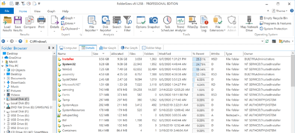Open the Compare results tool

(x=29, y=23)
